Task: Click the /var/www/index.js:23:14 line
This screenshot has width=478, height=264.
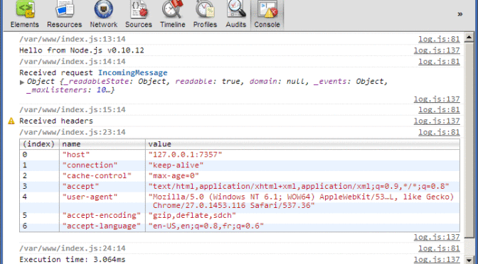Action: pyautogui.click(x=73, y=132)
